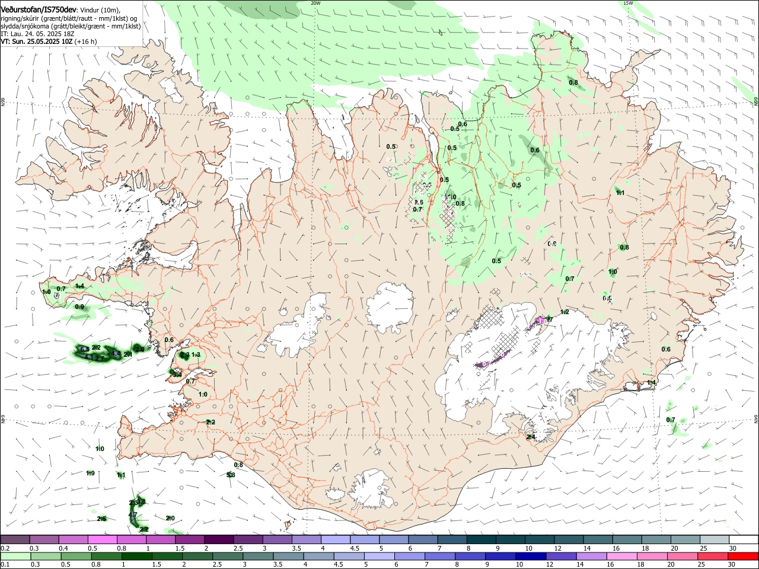This screenshot has height=569, width=759.
Task: Click the grey-green 3–3.5 rain legend swatch
Action: (259, 556)
